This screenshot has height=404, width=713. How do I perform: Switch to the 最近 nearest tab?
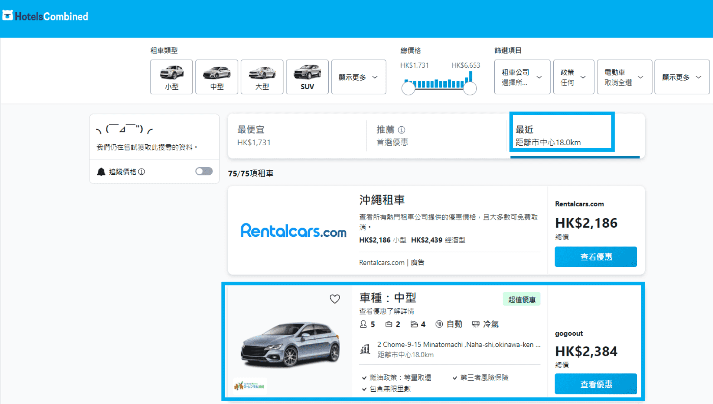575,136
